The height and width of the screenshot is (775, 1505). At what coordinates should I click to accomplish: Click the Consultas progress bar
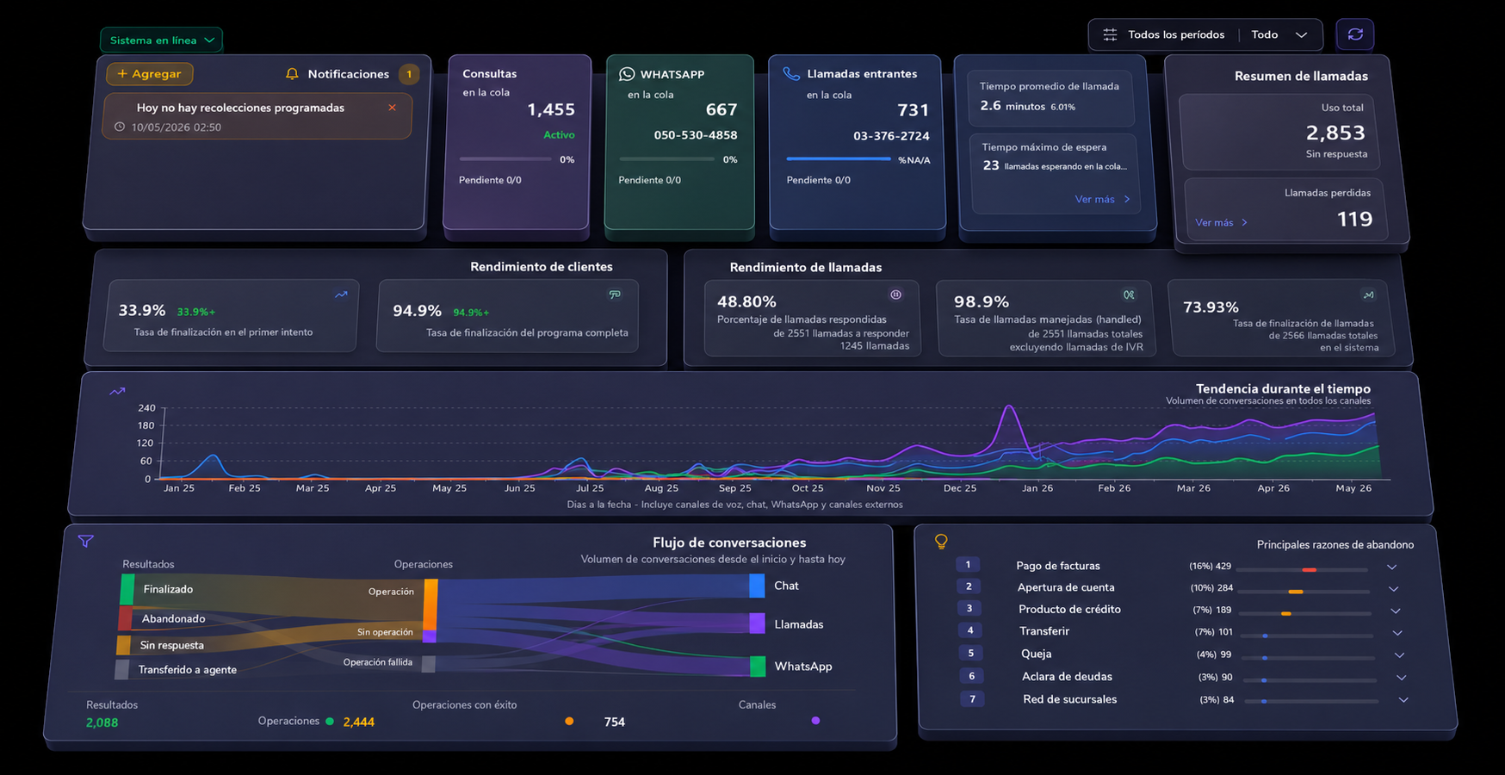coord(505,159)
